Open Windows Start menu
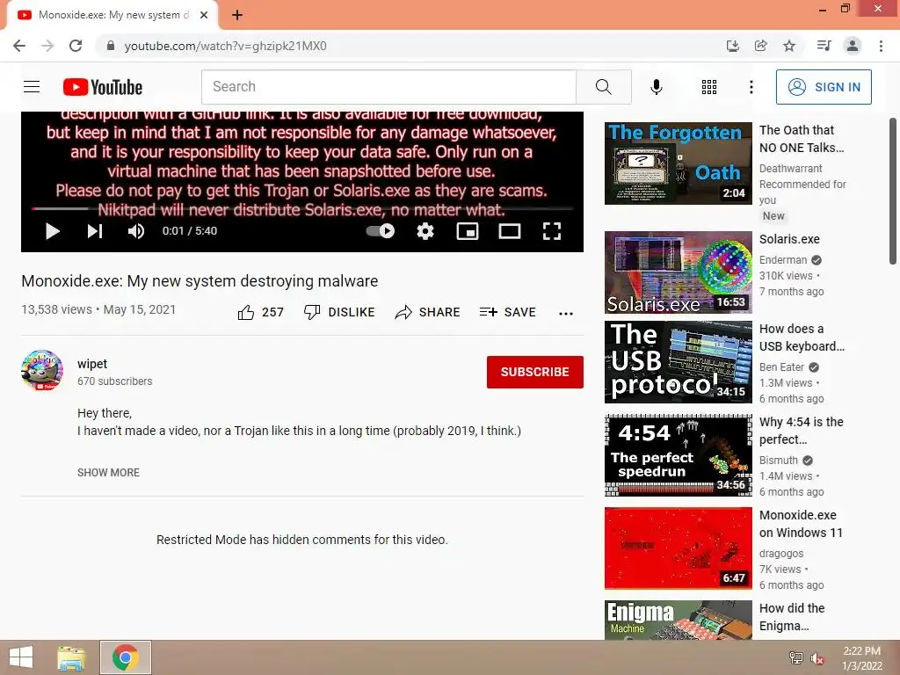This screenshot has height=675, width=900. click(21, 657)
